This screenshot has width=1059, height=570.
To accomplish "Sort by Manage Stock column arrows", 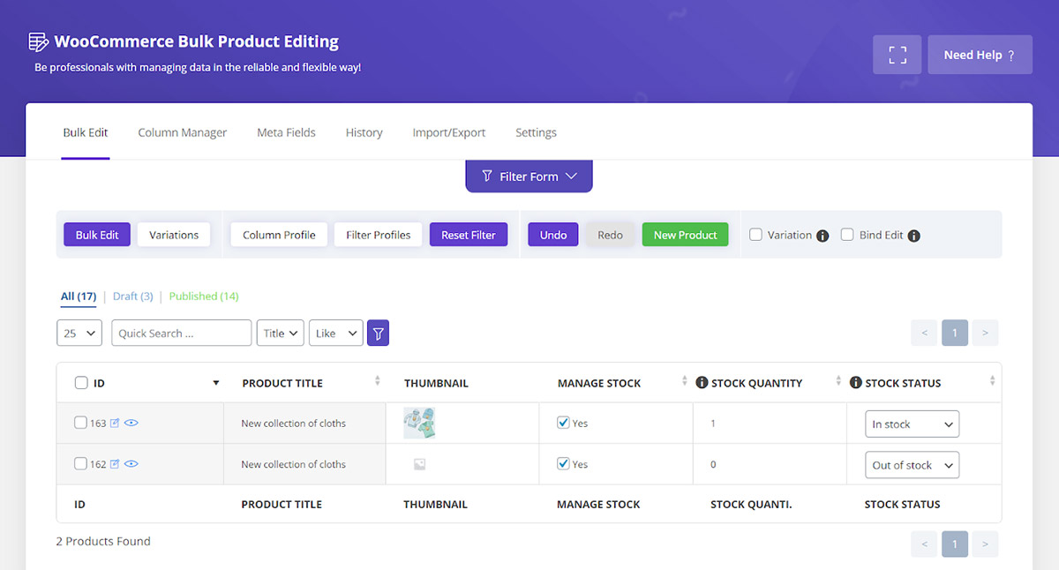I will pyautogui.click(x=685, y=381).
